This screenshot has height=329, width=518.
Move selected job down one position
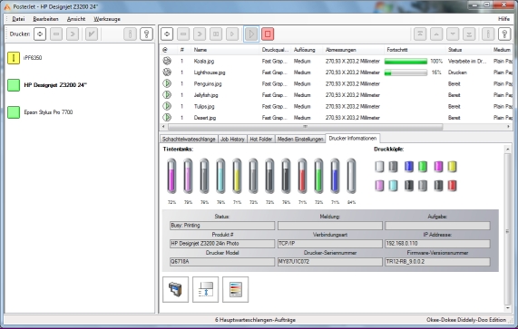[453, 34]
